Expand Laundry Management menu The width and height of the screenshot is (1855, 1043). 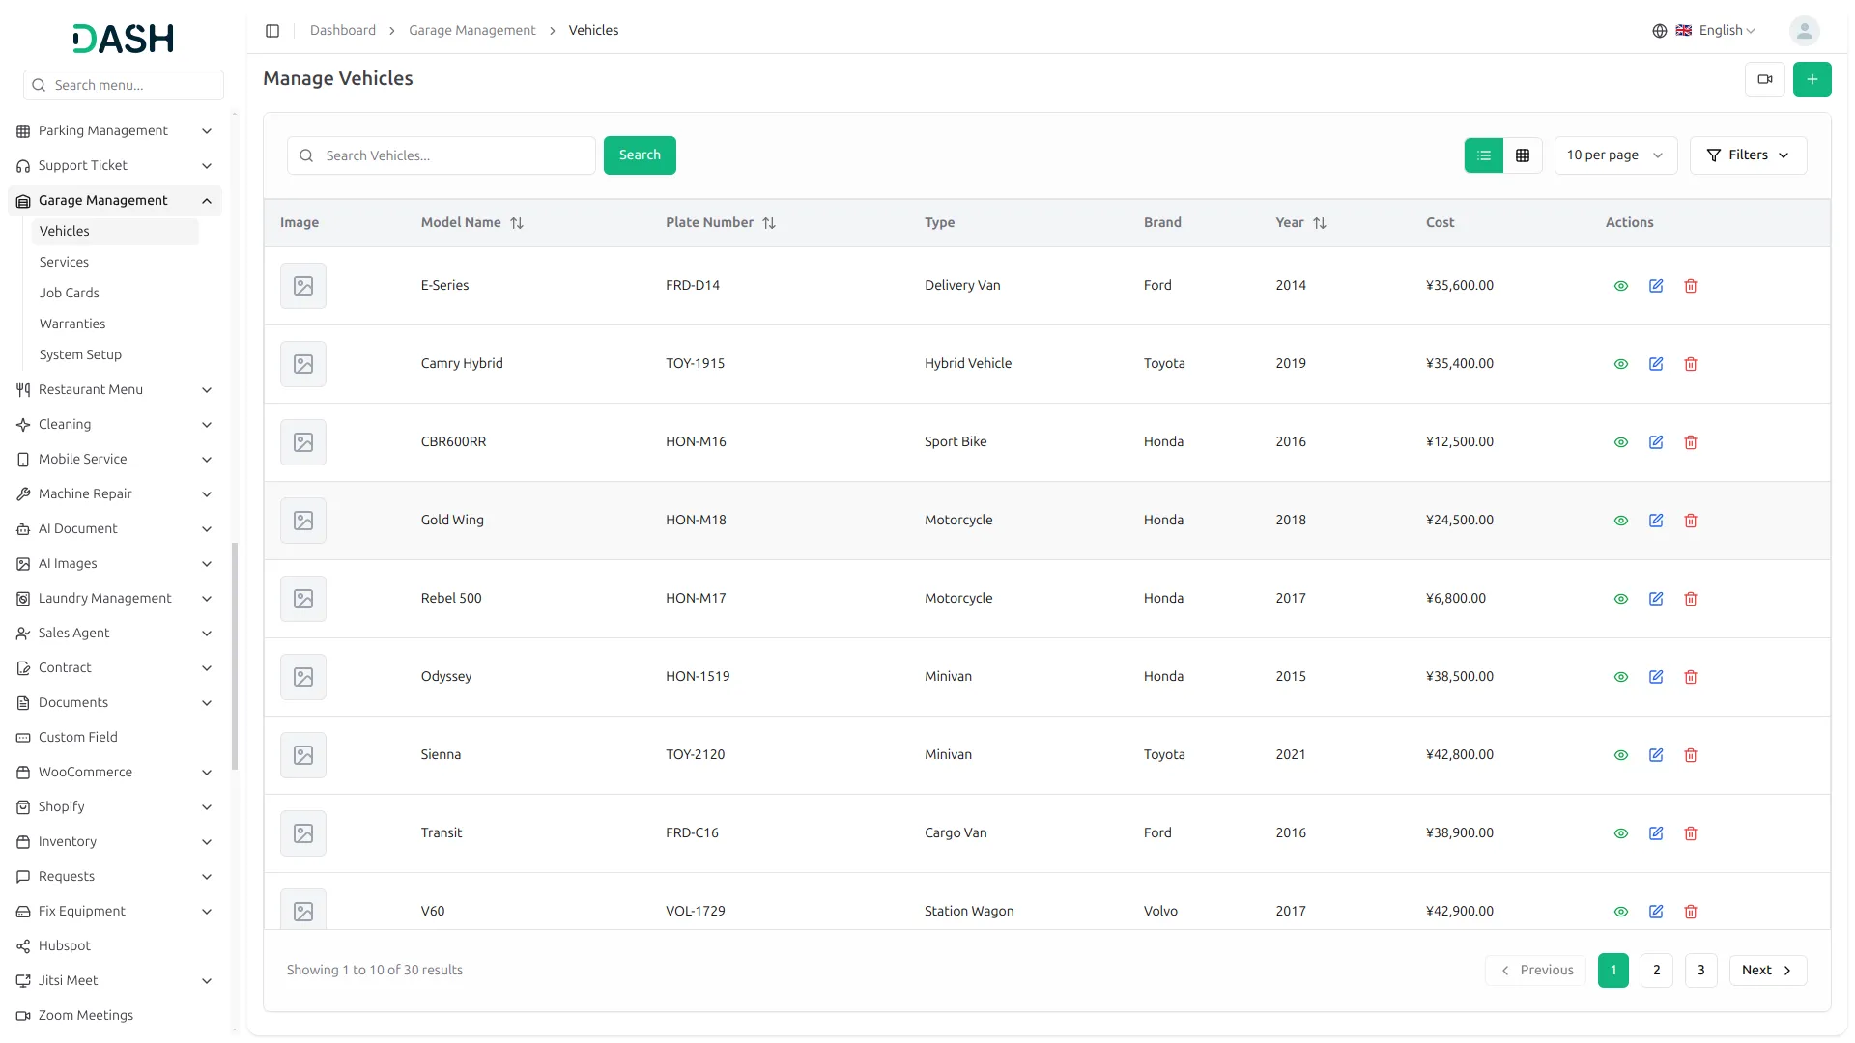click(115, 599)
